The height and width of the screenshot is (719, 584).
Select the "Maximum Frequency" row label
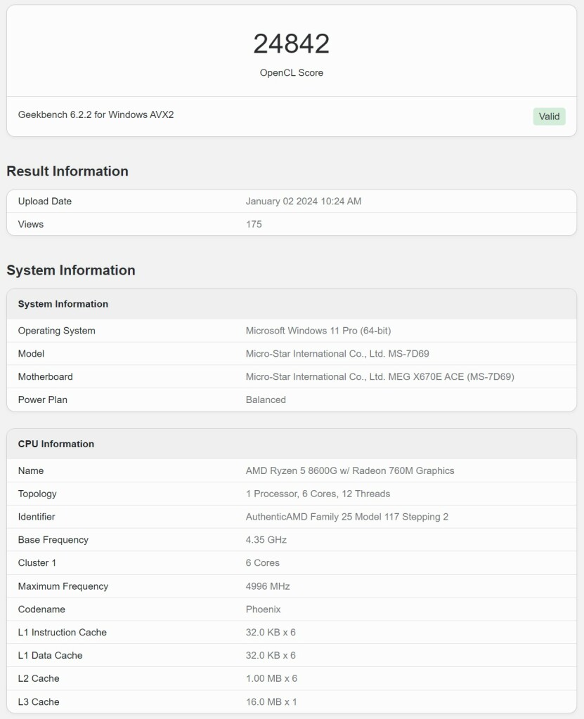point(63,586)
